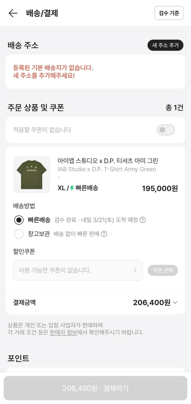Tap the product thumbnail of the IAB t-shirt
The image size is (191, 404).
[31, 175]
